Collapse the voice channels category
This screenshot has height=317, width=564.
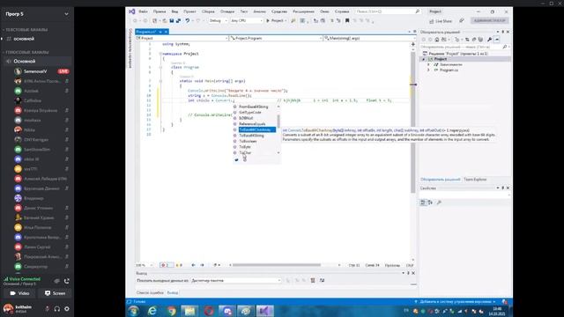(x=27, y=52)
